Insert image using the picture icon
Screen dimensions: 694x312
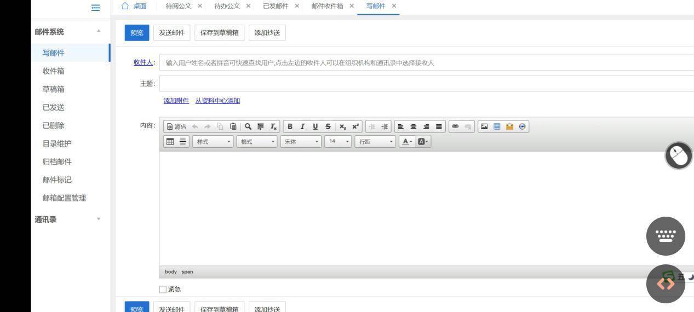point(484,126)
